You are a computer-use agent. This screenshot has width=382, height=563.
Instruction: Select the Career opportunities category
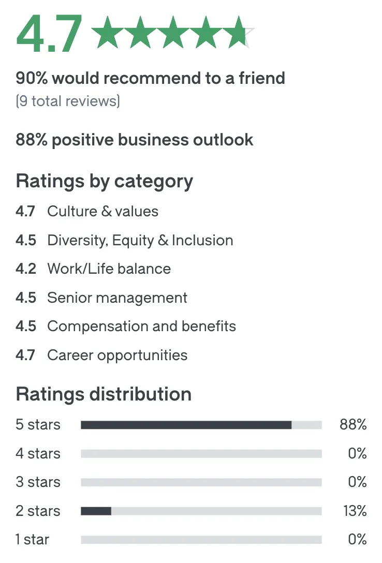click(101, 355)
